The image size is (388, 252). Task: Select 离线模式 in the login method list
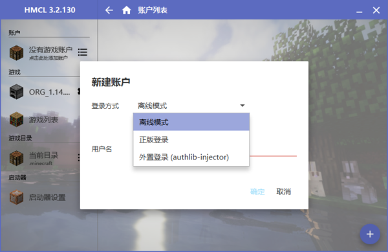coord(191,122)
